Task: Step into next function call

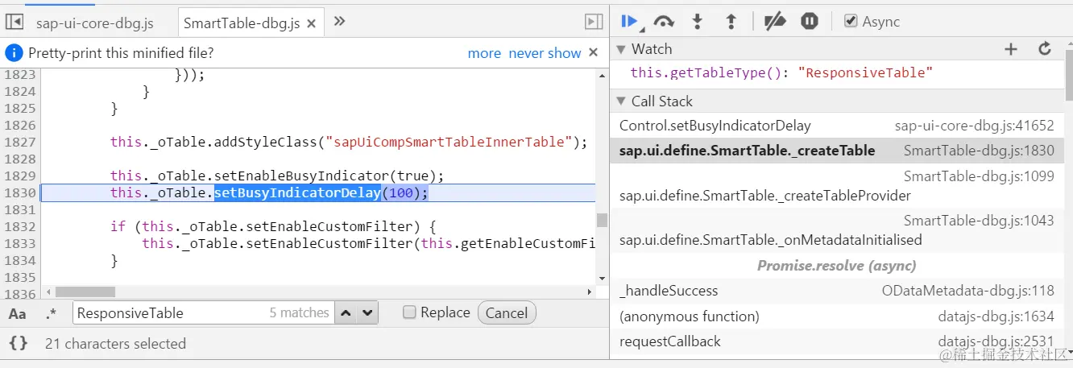Action: (698, 22)
